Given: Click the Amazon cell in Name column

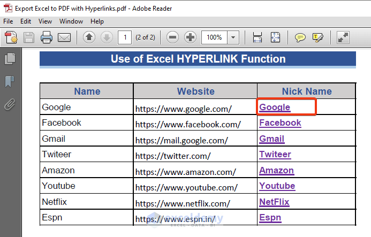Looking at the screenshot, I should point(87,170).
